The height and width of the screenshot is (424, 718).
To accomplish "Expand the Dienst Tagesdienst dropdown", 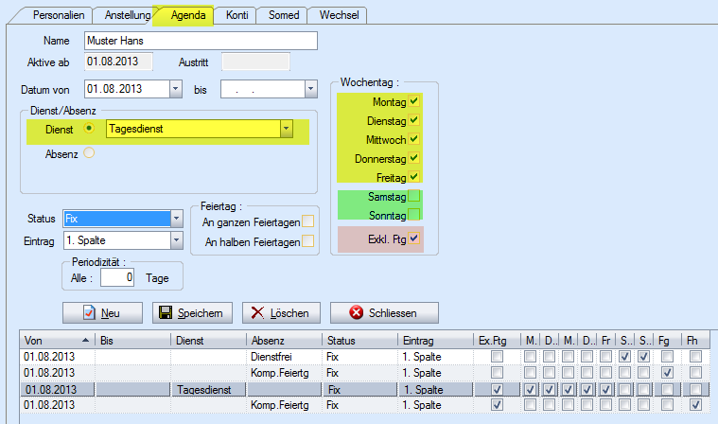I will [287, 129].
